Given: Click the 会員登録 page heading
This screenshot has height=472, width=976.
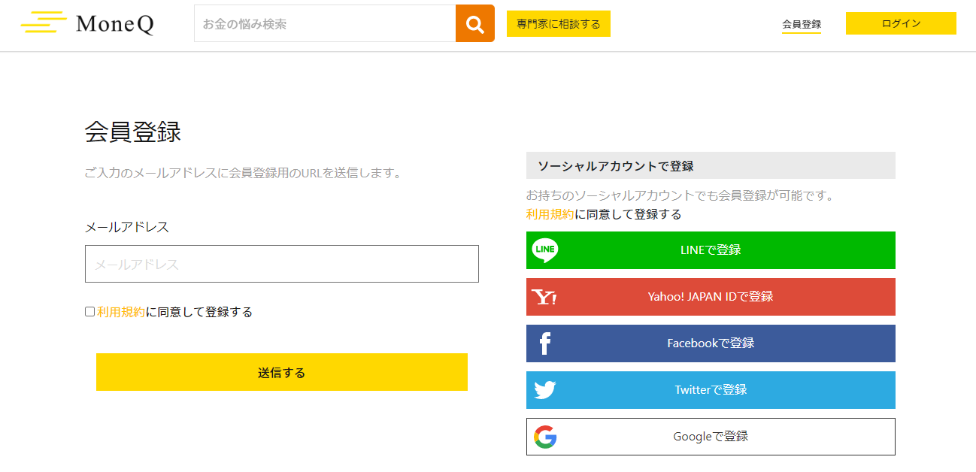Looking at the screenshot, I should [x=133, y=132].
